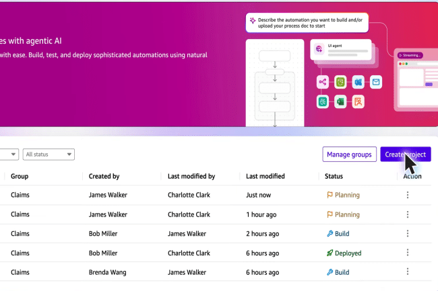Click the UI agent globe icon

pos(319,48)
